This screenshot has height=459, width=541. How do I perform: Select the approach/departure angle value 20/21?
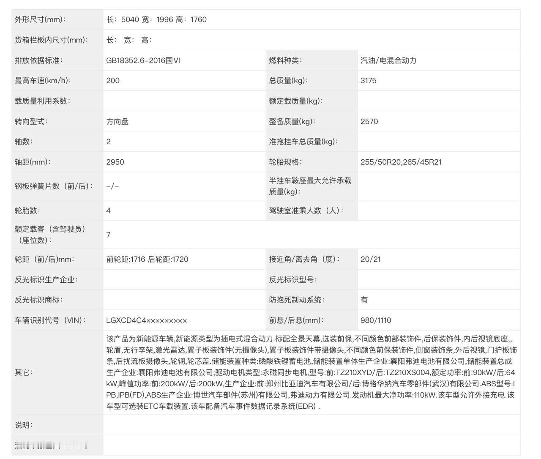[x=371, y=259]
